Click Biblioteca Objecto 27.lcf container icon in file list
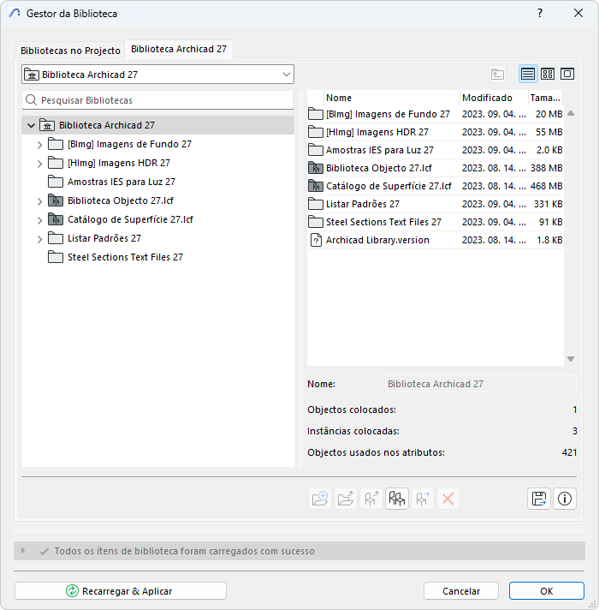The image size is (599, 610). pos(316,168)
